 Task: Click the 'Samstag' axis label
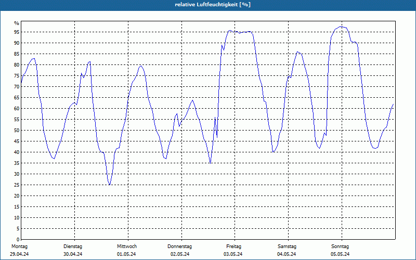click(x=287, y=246)
